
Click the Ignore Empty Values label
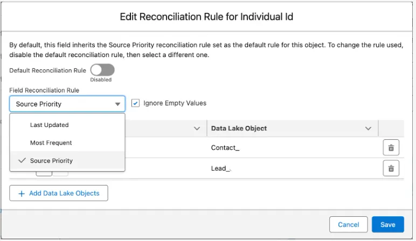pos(175,103)
